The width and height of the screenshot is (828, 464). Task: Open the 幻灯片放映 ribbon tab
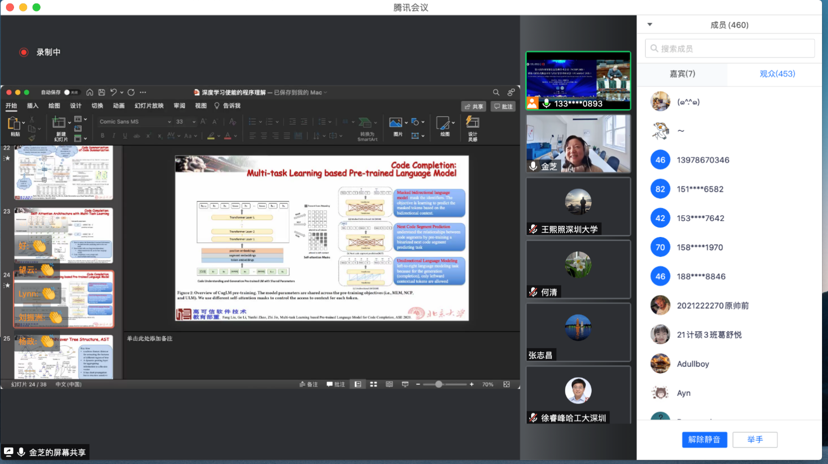coord(149,105)
